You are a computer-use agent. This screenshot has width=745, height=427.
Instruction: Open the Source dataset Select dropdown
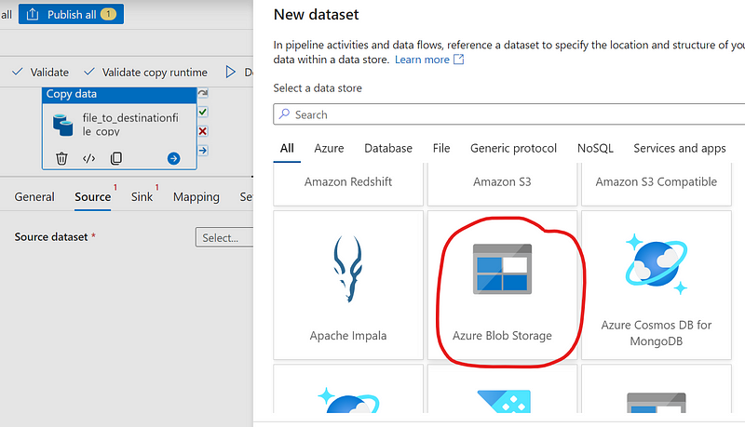click(x=223, y=237)
